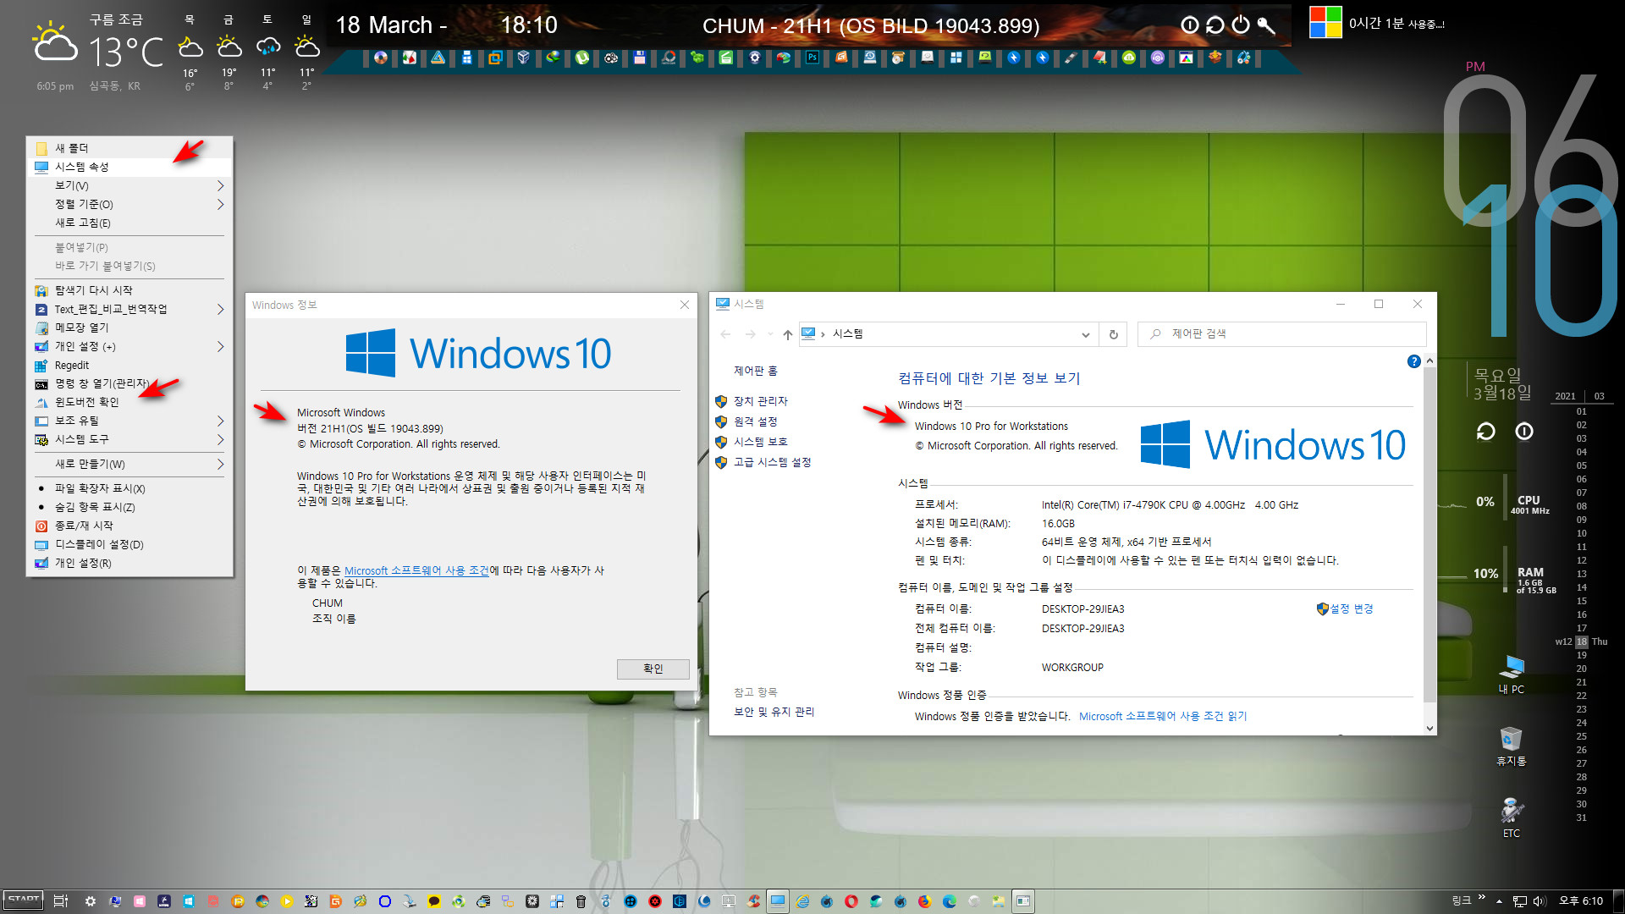This screenshot has height=914, width=1625.
Task: Click the START button on the taskbar
Action: (x=24, y=900)
